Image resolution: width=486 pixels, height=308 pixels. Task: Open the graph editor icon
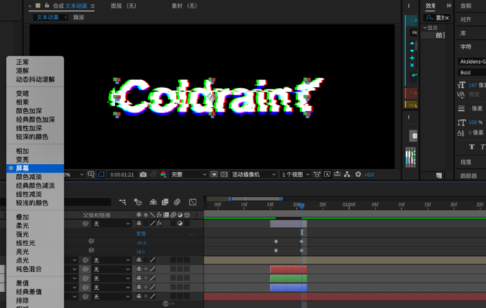coord(193,202)
